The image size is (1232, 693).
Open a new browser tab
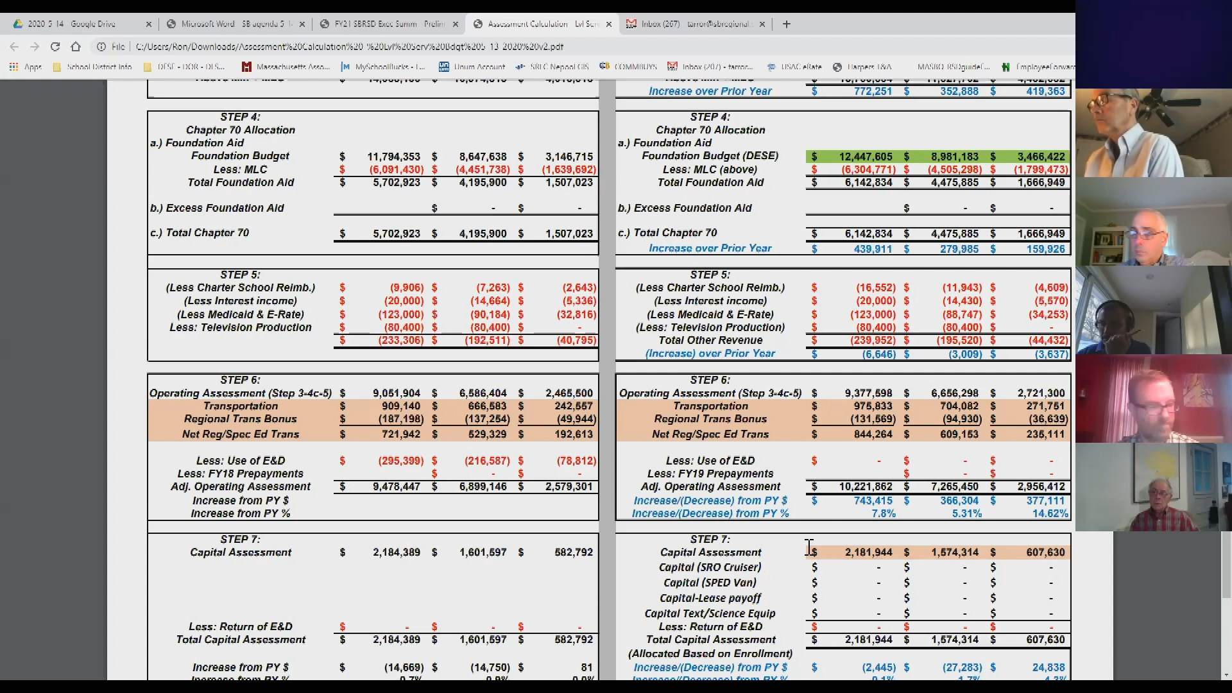click(x=786, y=24)
